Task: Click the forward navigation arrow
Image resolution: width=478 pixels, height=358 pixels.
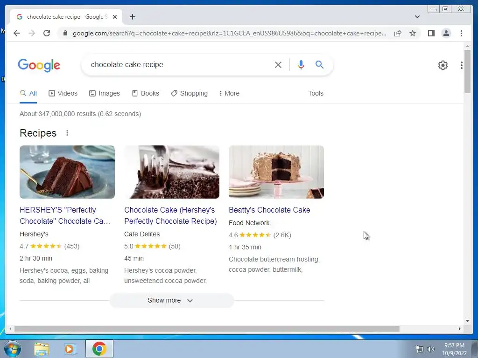Action: tap(32, 33)
